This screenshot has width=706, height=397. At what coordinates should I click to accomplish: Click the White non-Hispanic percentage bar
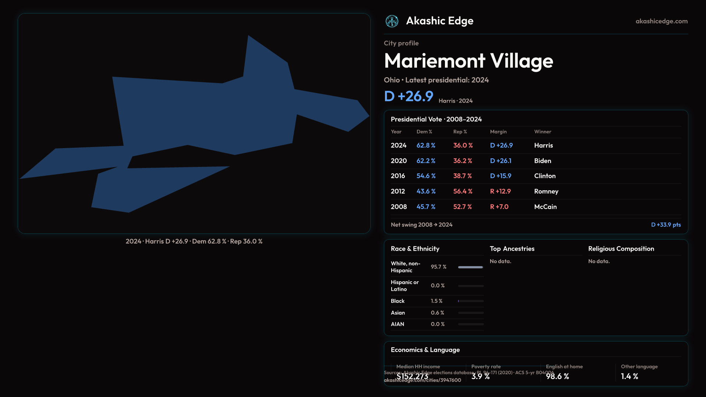pos(470,267)
